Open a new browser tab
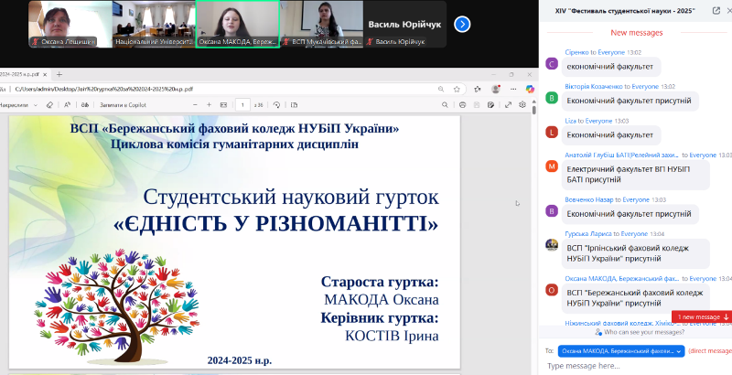The height and width of the screenshot is (375, 732). [x=59, y=73]
